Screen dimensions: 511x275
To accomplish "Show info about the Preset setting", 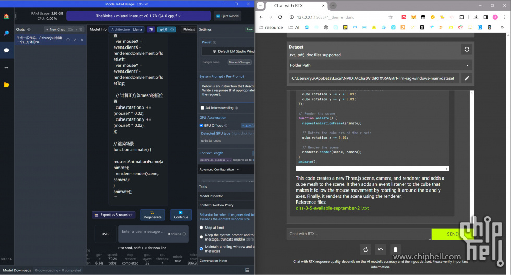I will (214, 42).
